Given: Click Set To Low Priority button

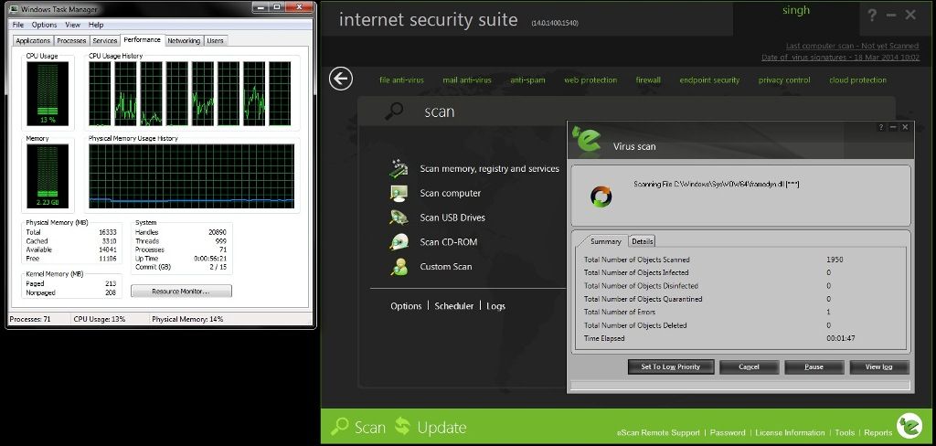Looking at the screenshot, I should [670, 366].
